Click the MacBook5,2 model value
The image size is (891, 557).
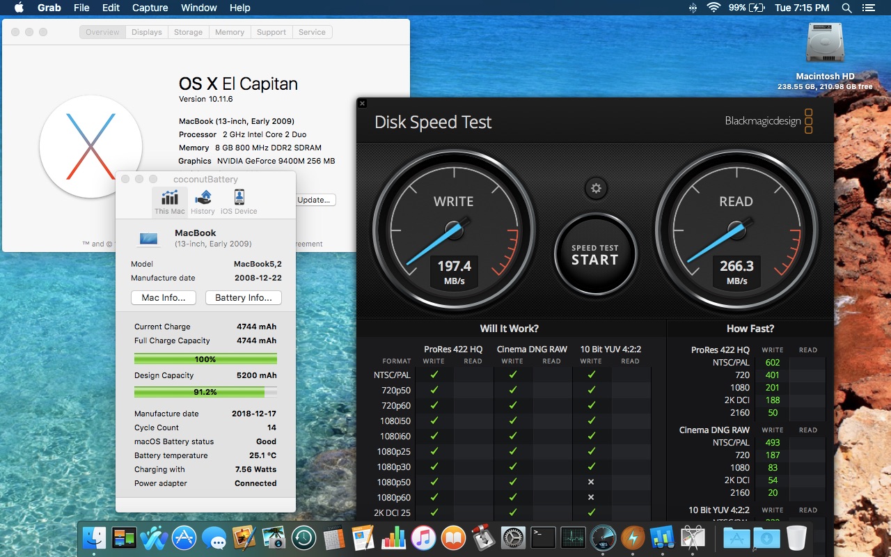click(x=258, y=264)
